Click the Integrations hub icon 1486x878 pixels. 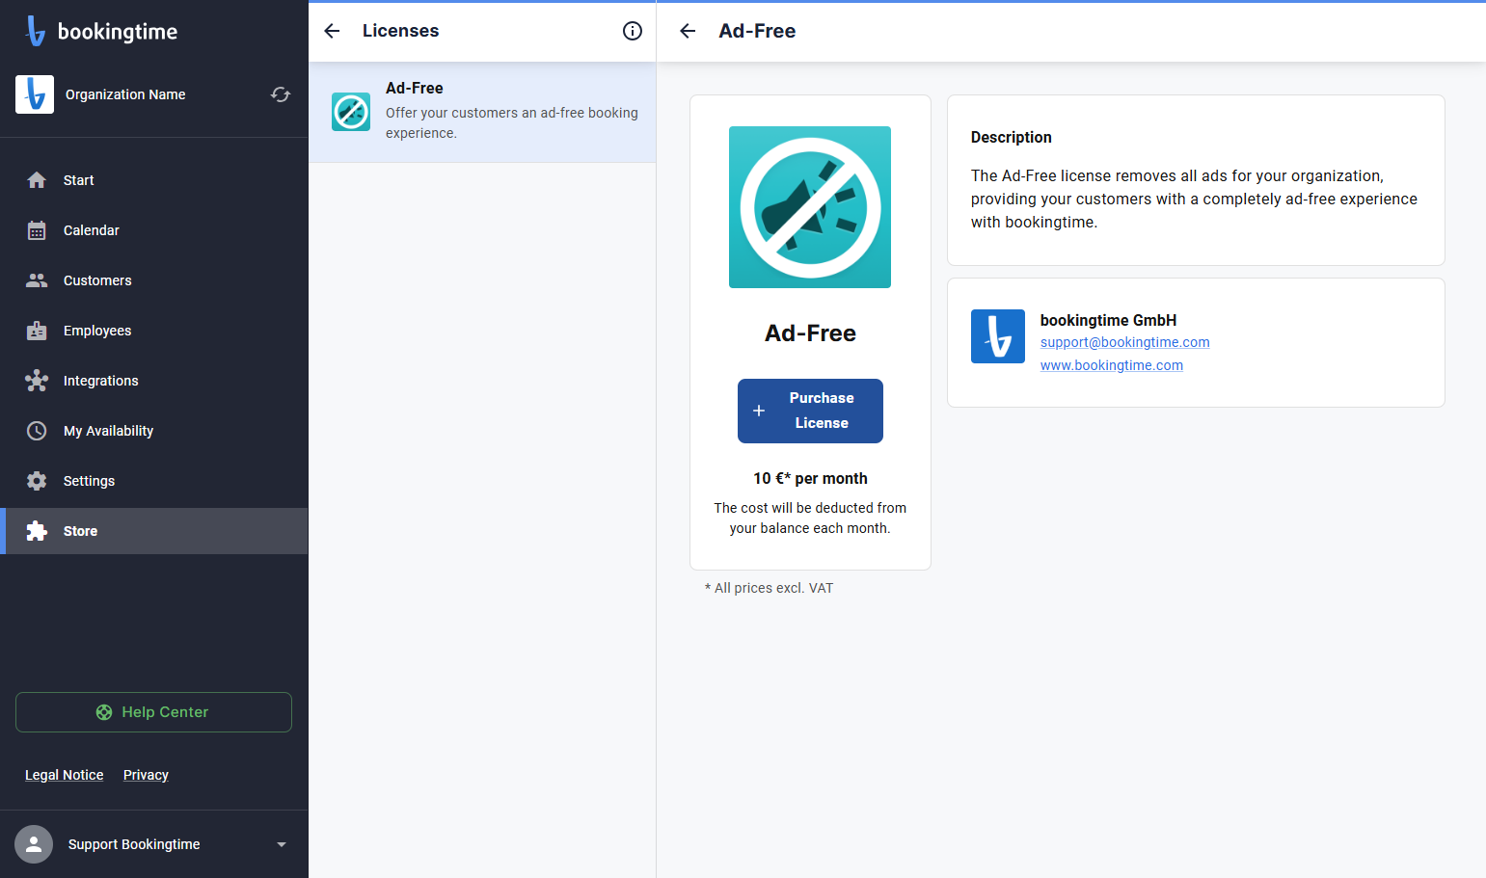coord(37,381)
